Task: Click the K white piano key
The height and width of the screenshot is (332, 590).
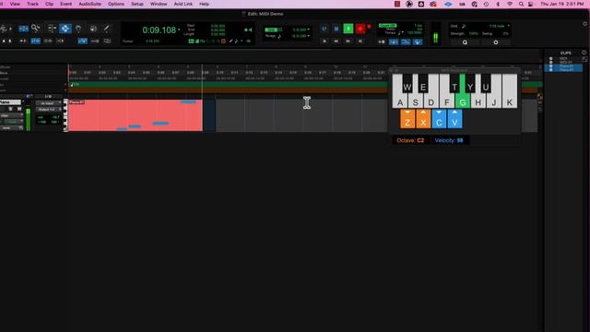Action: point(510,92)
